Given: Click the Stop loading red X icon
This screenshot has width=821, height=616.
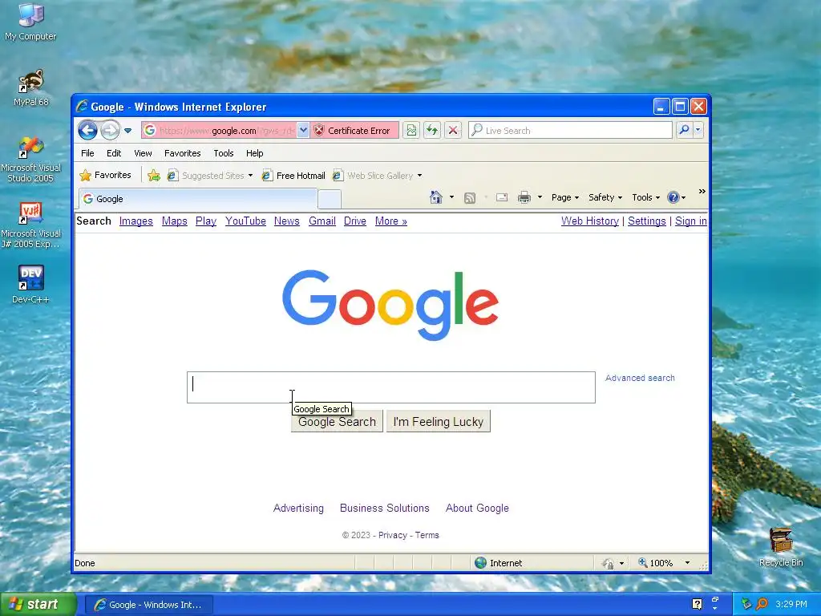Looking at the screenshot, I should coord(453,131).
